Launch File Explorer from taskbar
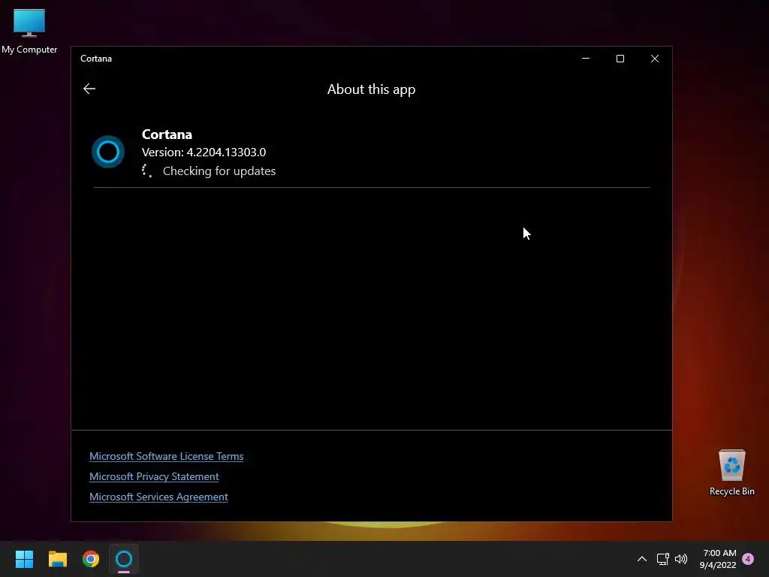Image resolution: width=769 pixels, height=577 pixels. click(x=57, y=559)
